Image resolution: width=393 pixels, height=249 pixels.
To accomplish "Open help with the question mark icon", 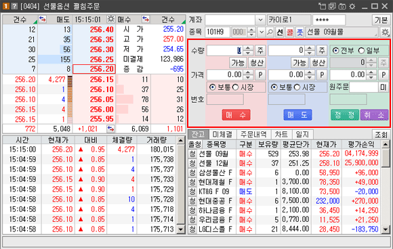I will 14,6.
